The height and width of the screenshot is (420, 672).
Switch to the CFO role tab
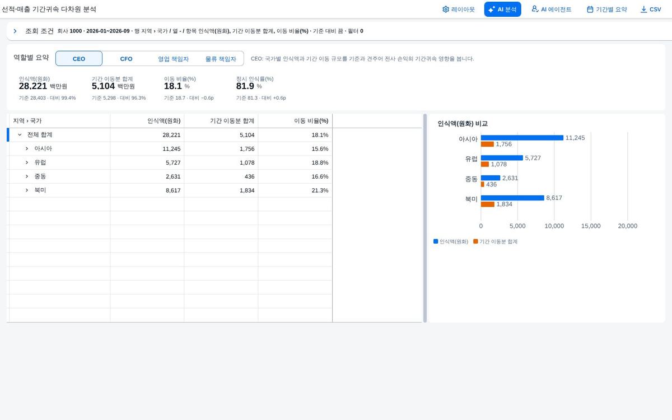pos(126,59)
